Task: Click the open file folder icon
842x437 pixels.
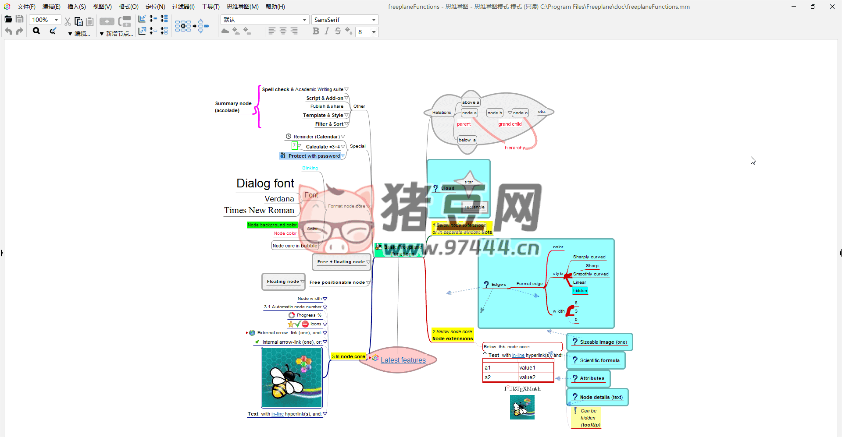Action: tap(8, 19)
